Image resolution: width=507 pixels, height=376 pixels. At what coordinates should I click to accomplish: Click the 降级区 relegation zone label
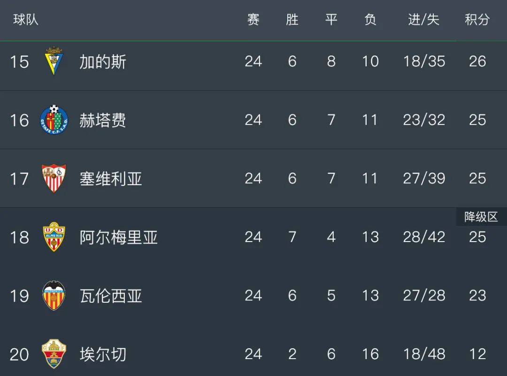(x=481, y=217)
